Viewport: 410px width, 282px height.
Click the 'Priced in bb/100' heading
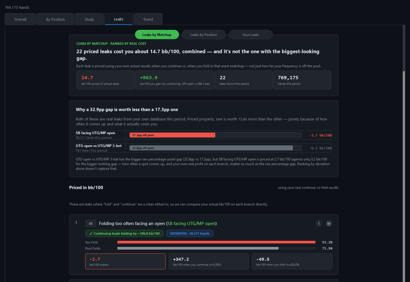tap(86, 188)
